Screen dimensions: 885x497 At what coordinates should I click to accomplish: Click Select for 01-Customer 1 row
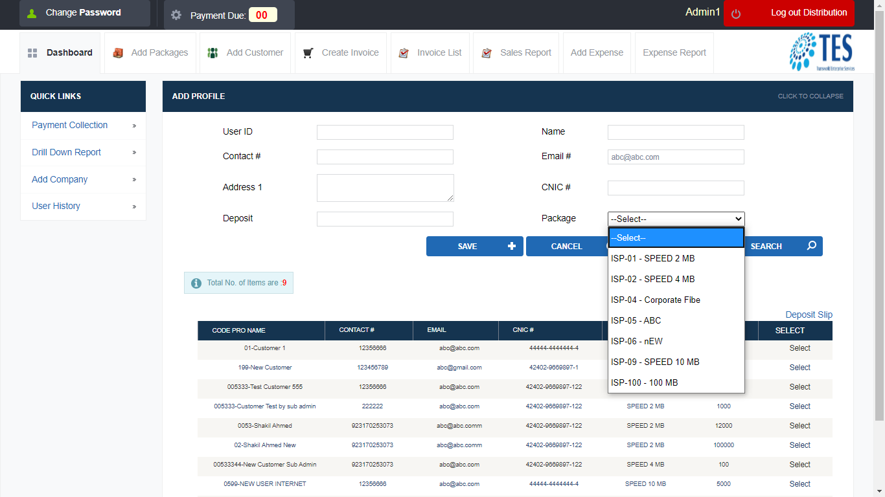point(799,348)
